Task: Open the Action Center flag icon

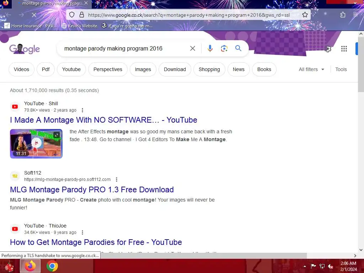Action: [313, 266]
